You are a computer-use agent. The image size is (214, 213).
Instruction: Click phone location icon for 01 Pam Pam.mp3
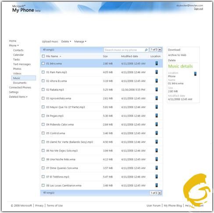[157, 72]
